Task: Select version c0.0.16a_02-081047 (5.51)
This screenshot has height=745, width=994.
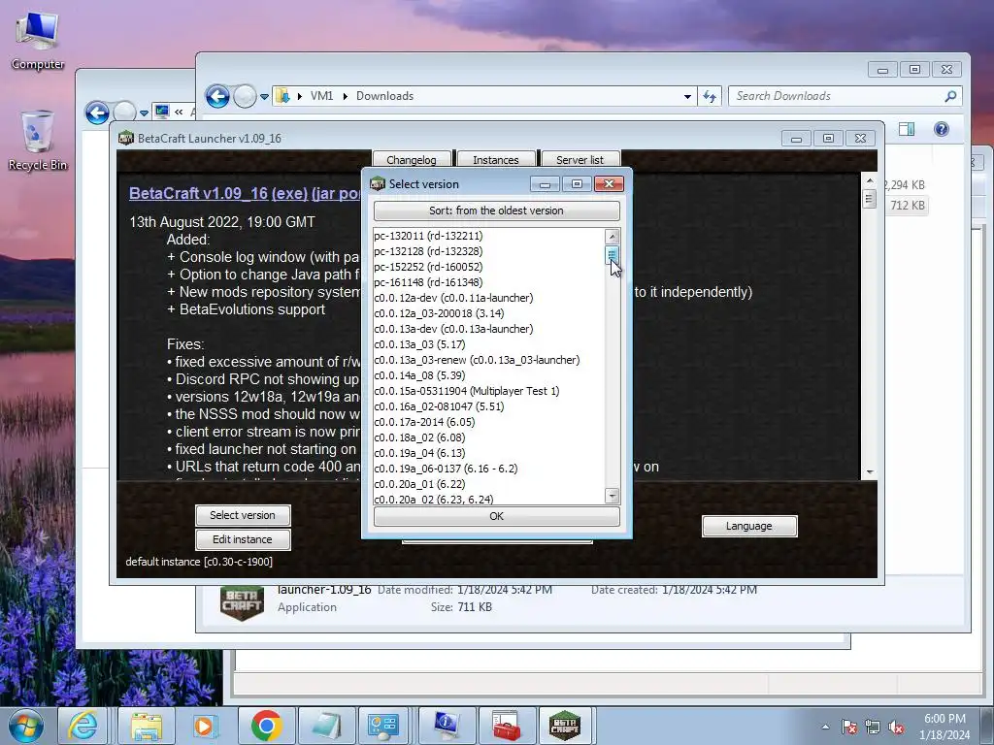Action: [489, 406]
